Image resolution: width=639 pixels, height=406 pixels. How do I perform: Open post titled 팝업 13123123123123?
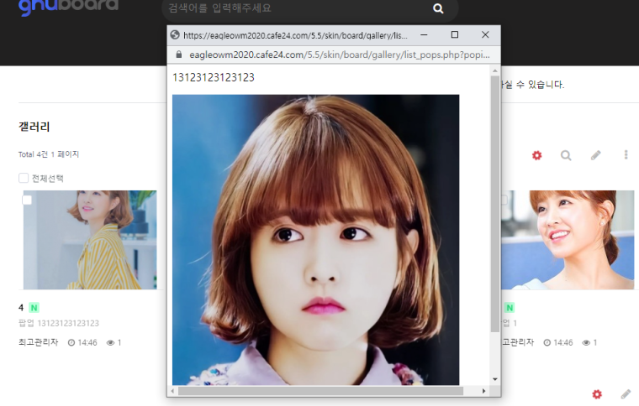59,323
